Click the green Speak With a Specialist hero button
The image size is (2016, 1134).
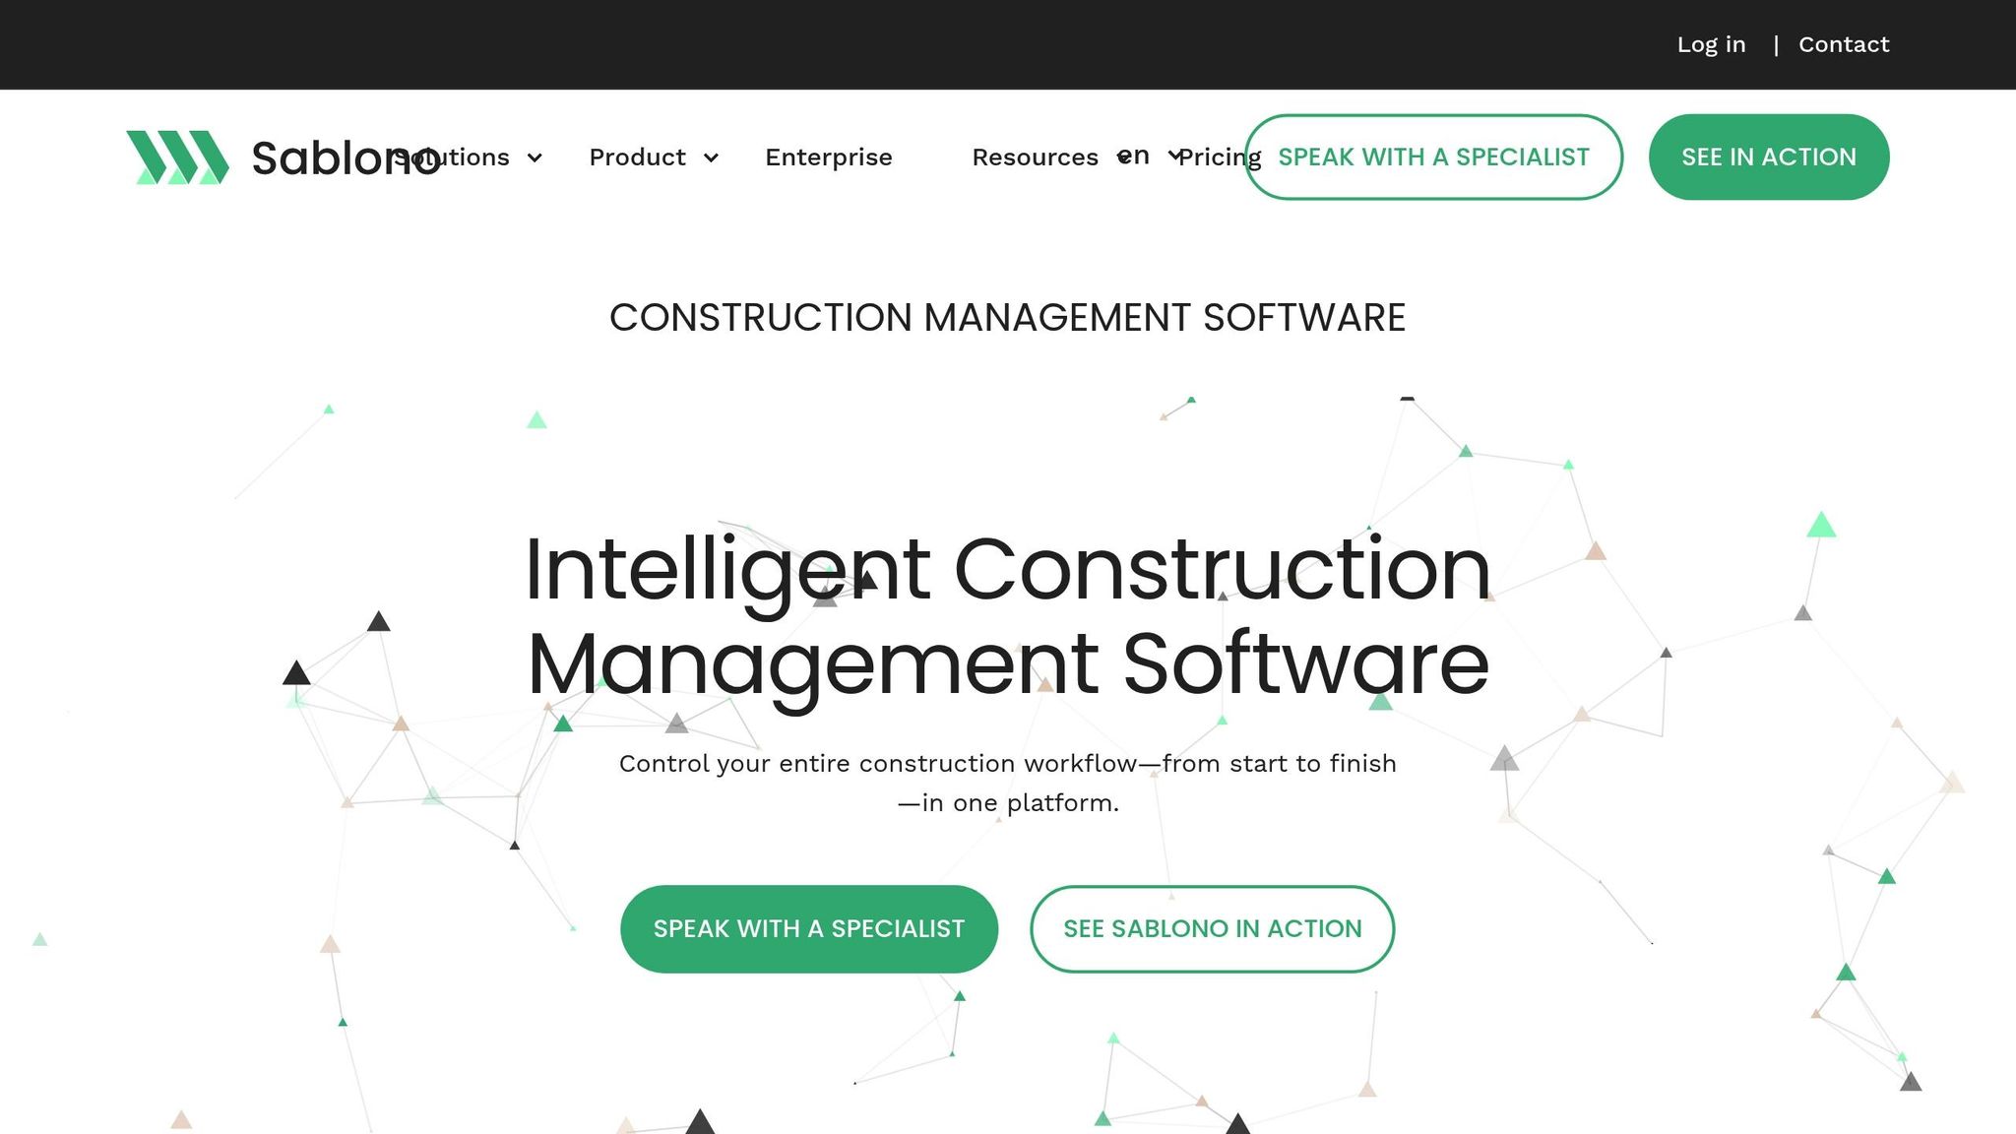[809, 929]
